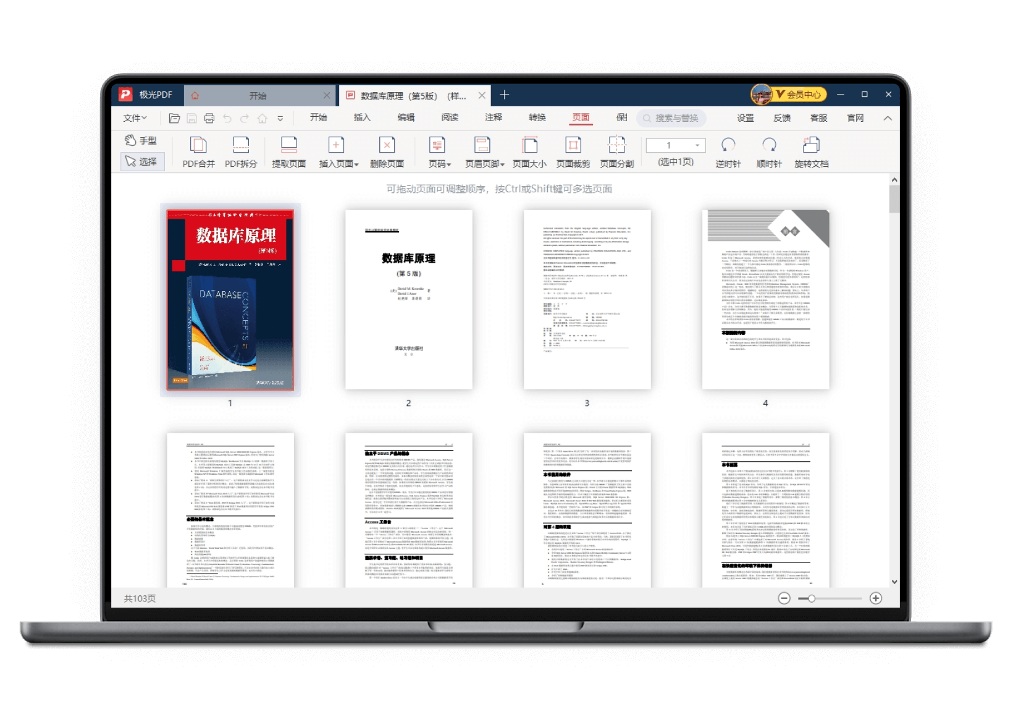Viewport: 1013px width, 717px height.
Task: Rotate counterclockwise with 逆时针 icon
Action: (x=728, y=145)
